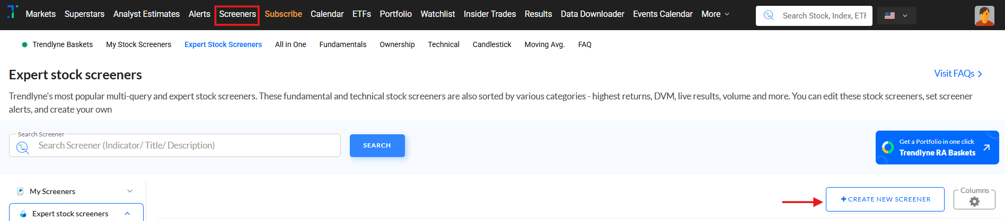Switch to the Fundamentals tab
The image size is (1005, 221).
[342, 44]
